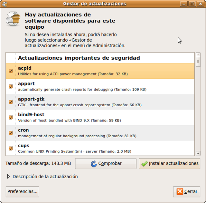
Task: Uncheck the acpid update checkbox
Action: point(11,71)
